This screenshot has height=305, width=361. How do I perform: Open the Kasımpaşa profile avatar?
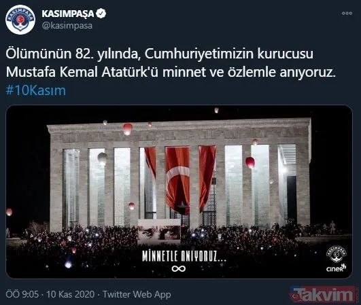point(20,20)
